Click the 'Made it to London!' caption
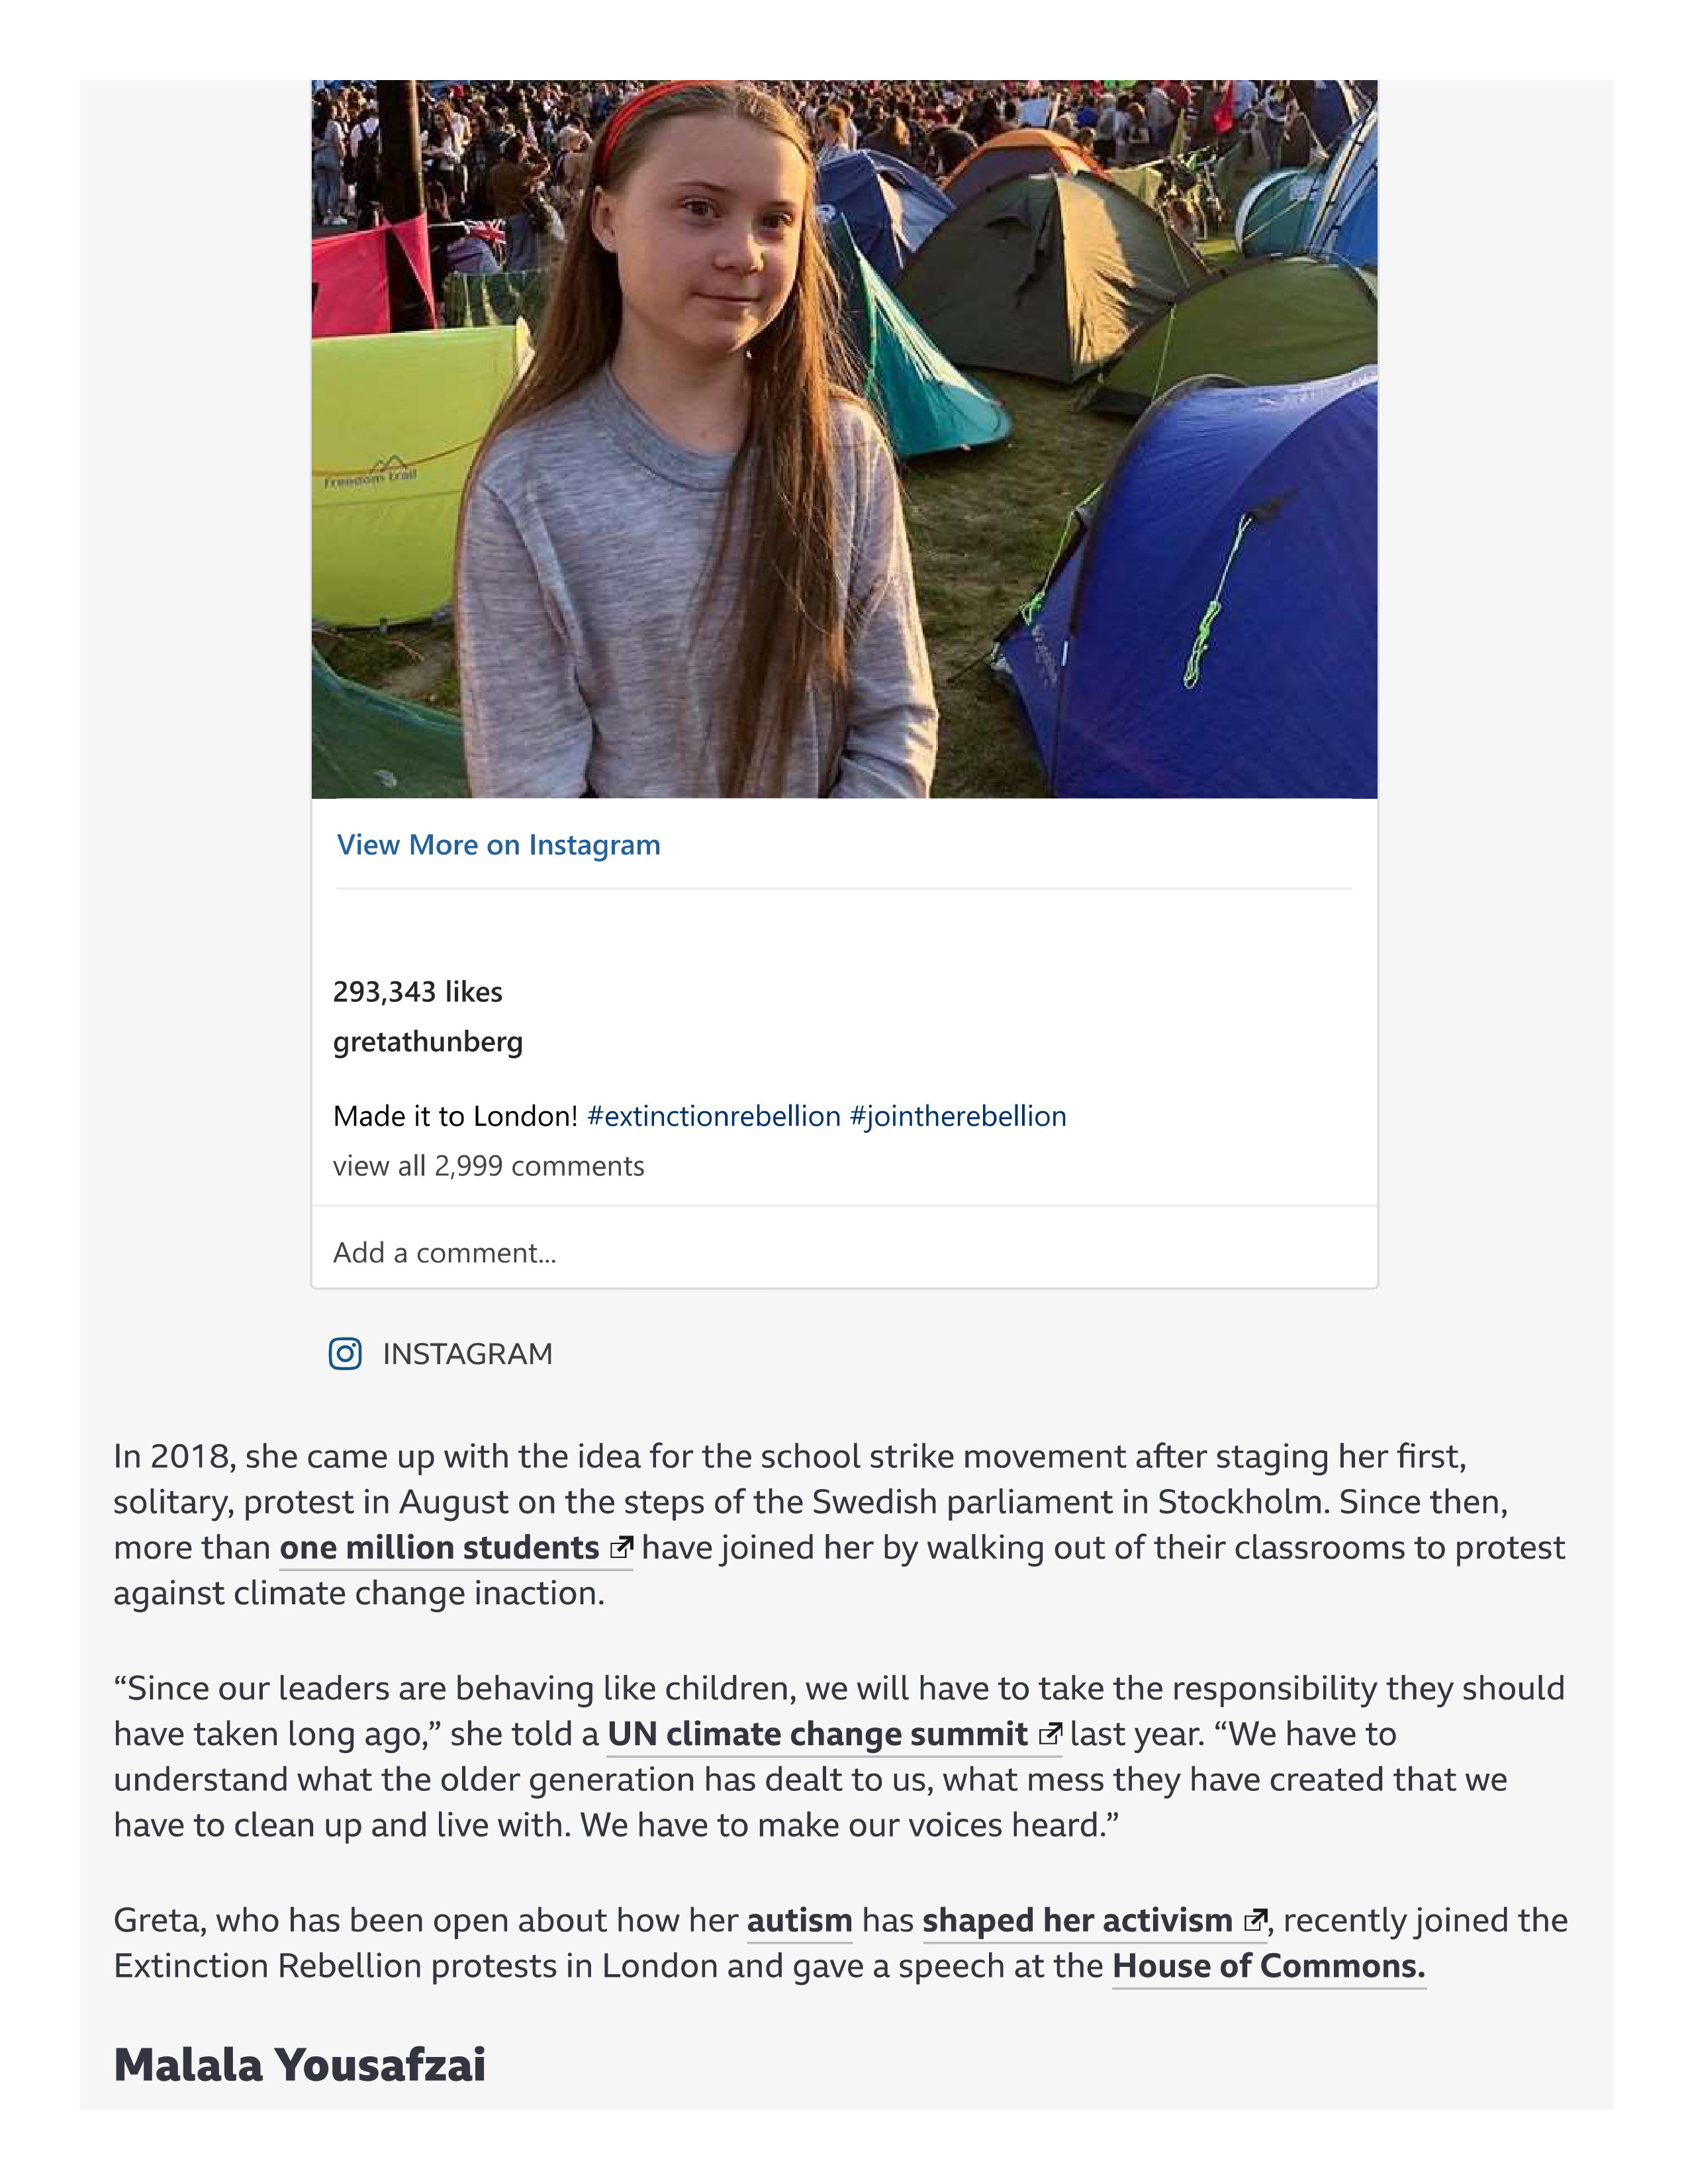Image resolution: width=1688 pixels, height=2184 pixels. 455,1116
